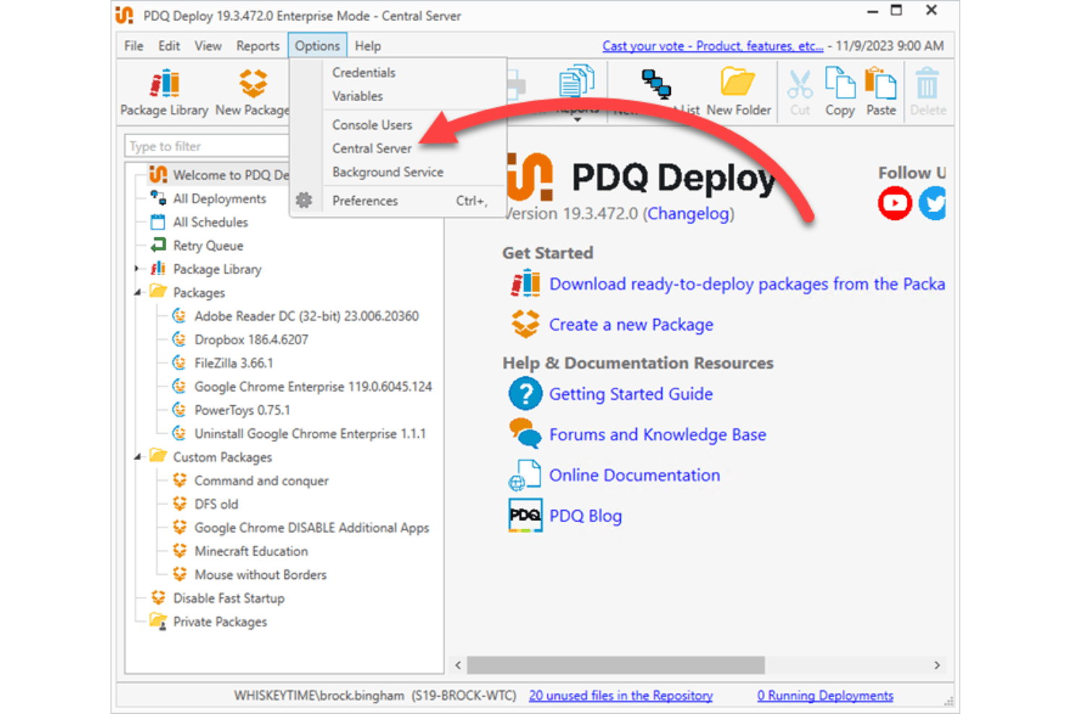Expand the Package Library tree node
Image resolution: width=1071 pixels, height=714 pixels.
(x=137, y=269)
